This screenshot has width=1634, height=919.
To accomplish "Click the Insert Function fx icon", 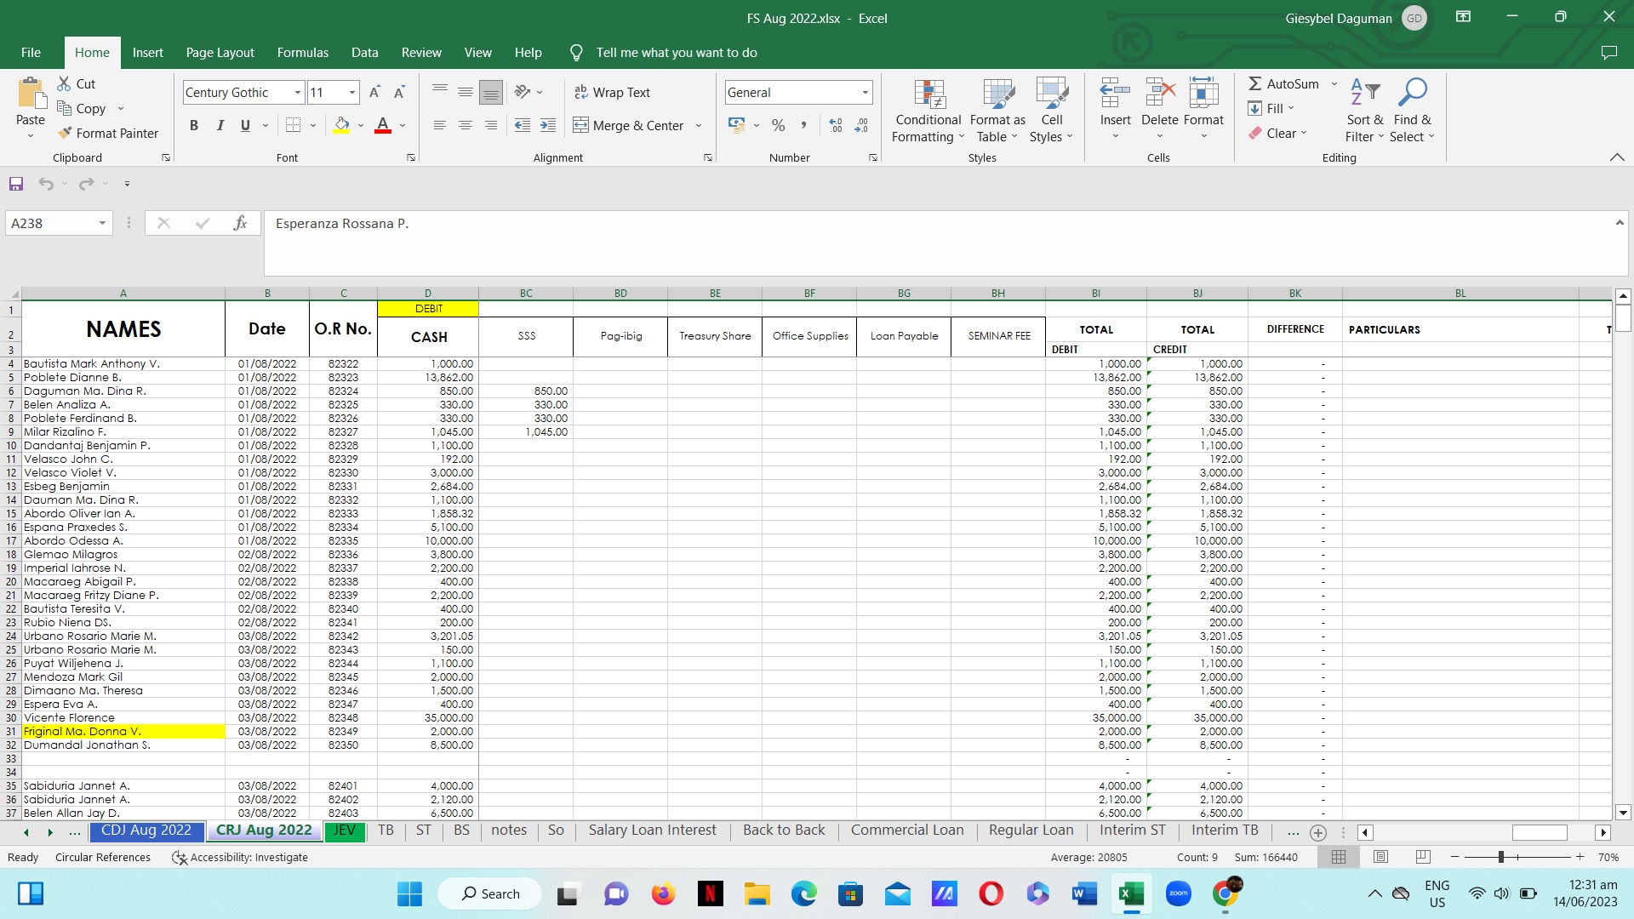I will click(x=240, y=223).
